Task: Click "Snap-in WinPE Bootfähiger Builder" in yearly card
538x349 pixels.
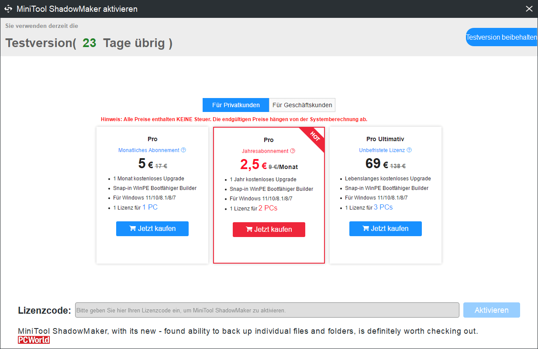Action: (272, 189)
